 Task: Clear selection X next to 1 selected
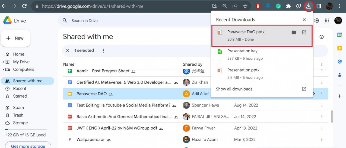[68, 50]
